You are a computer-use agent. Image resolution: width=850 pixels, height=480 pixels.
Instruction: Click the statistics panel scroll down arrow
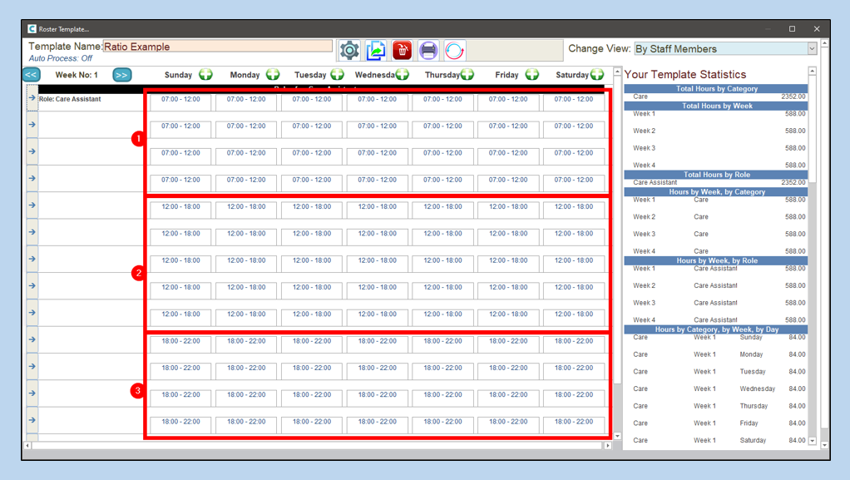pos(813,441)
